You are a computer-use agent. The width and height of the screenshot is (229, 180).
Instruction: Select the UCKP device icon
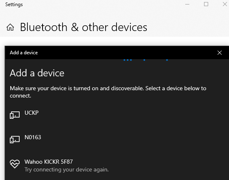(15, 115)
